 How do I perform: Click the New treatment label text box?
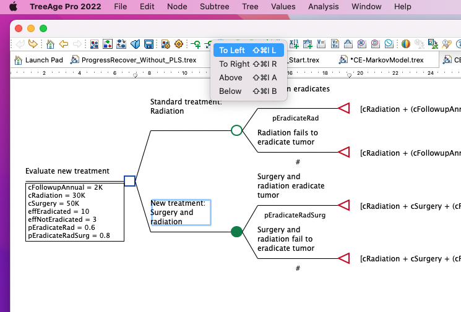point(181,212)
